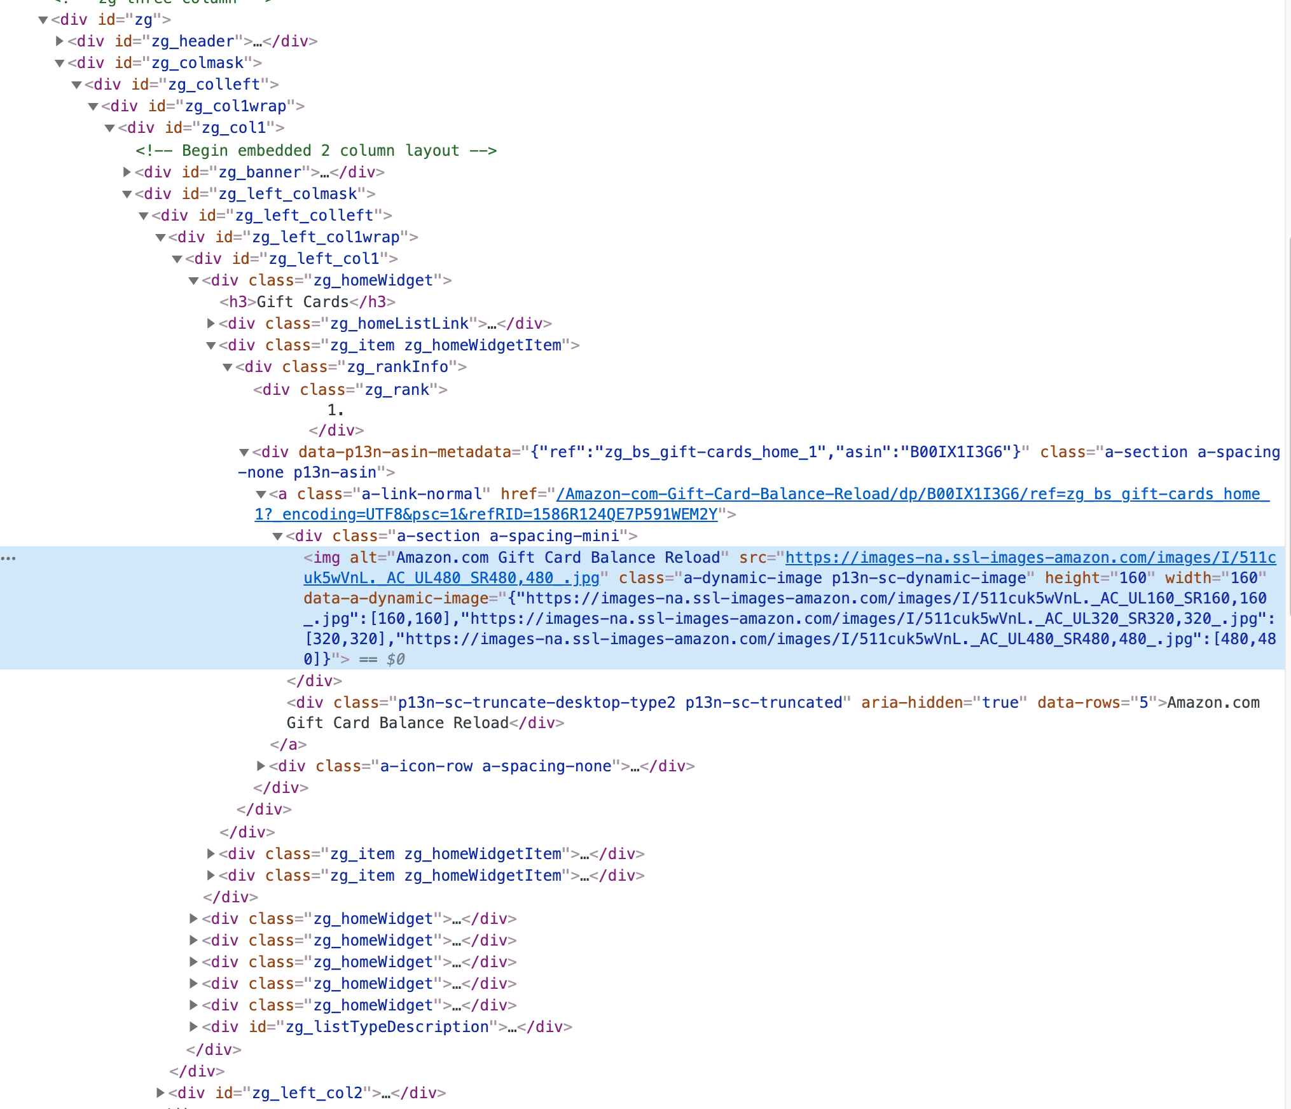The image size is (1291, 1109).
Task: Collapse the a-section a-spacing-mini div
Action: (x=278, y=536)
